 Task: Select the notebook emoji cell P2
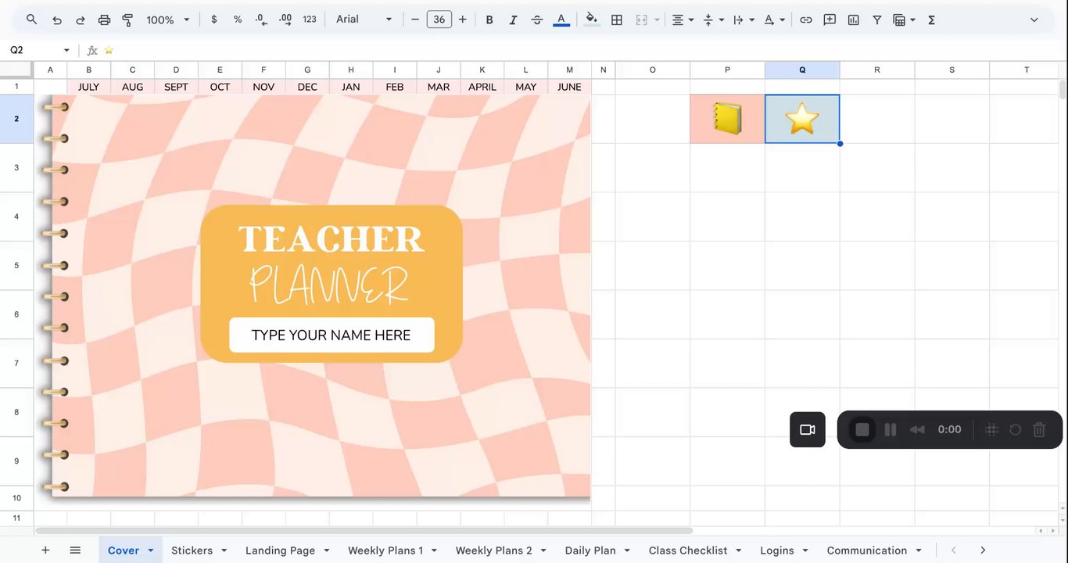[727, 119]
